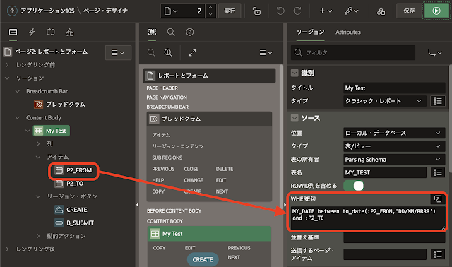Image resolution: width=452 pixels, height=267 pixels.
Task: Collapse the left pane splitter handle
Action: [x=137, y=205]
